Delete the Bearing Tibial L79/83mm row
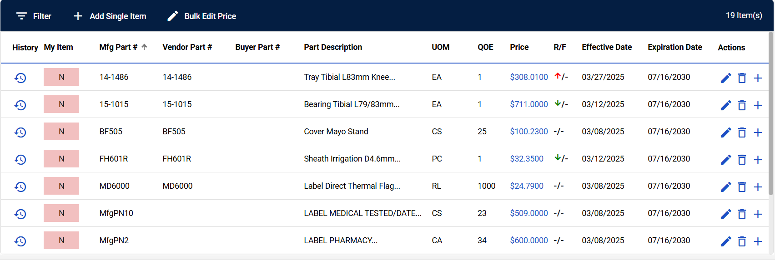The image size is (775, 260). pos(742,105)
